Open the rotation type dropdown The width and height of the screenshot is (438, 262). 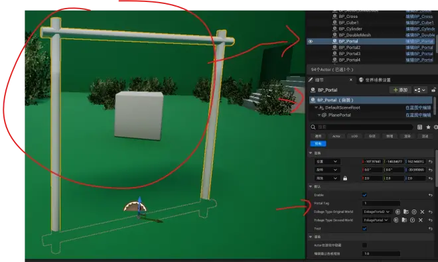327,170
